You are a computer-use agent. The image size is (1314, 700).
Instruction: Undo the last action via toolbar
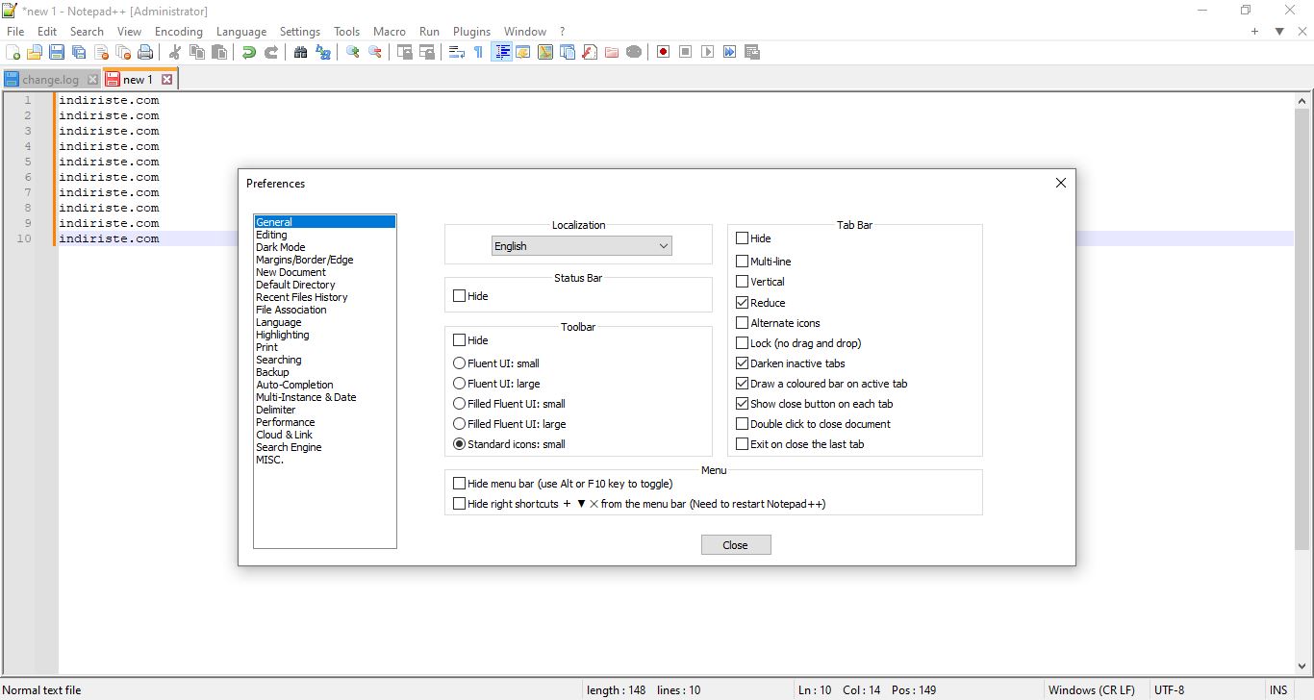click(x=249, y=52)
